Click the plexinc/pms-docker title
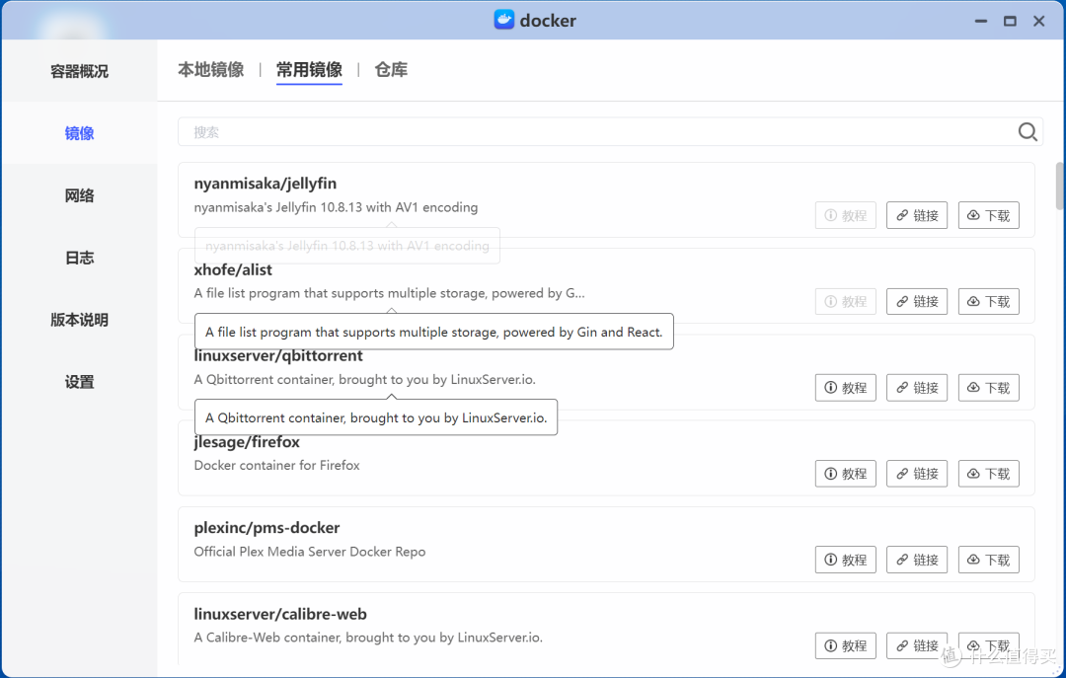The image size is (1066, 678). tap(266, 528)
